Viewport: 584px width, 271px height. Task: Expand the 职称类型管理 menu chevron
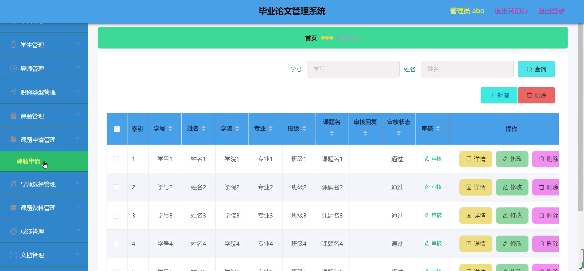point(78,91)
